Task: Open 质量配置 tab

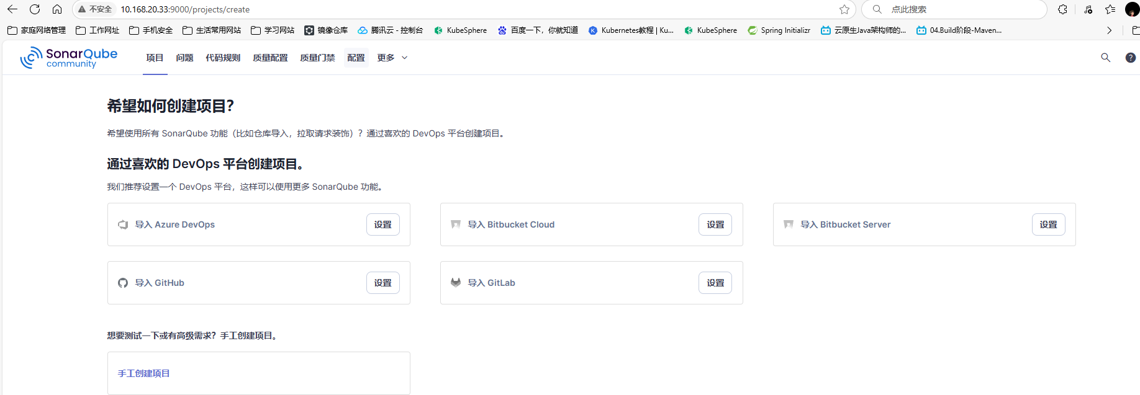Action: click(x=270, y=58)
